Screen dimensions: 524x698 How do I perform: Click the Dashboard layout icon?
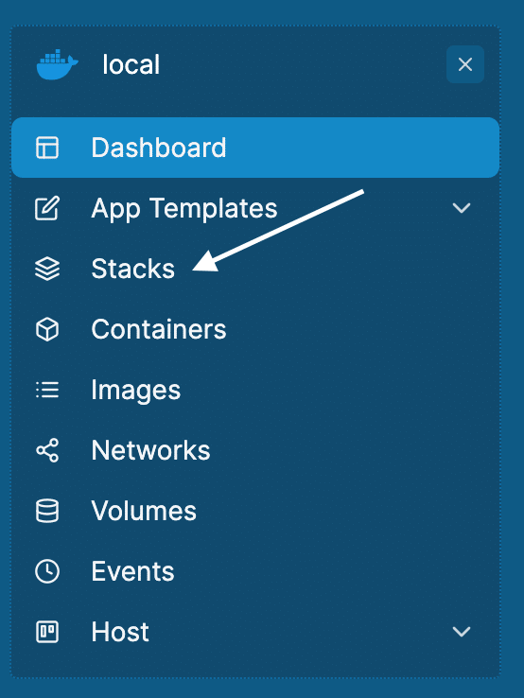point(47,148)
